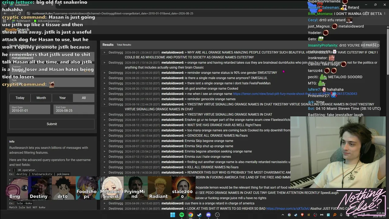Open the imgur.com link in results

[x=288, y=209]
